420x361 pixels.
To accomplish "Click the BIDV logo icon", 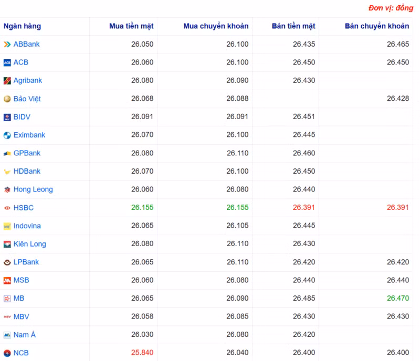I will click(x=7, y=116).
